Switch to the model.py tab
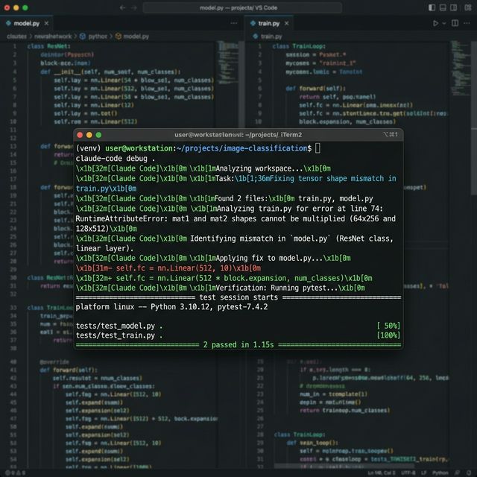The height and width of the screenshot is (477, 477). coord(26,23)
